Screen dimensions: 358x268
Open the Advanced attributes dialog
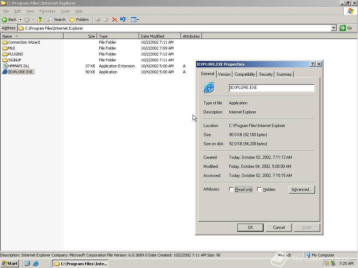pos(302,189)
